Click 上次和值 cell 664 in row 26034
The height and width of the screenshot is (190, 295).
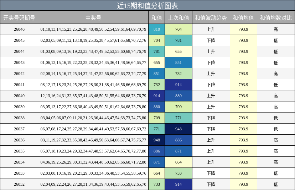tap(178, 162)
